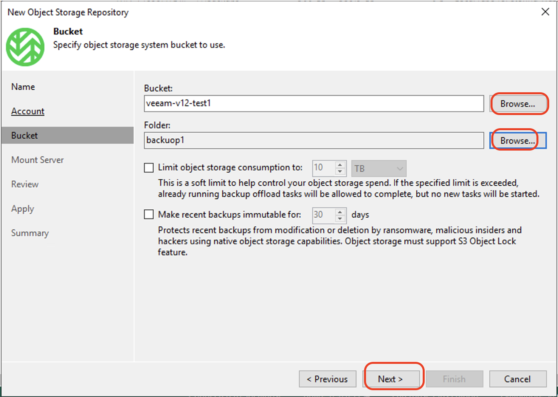The width and height of the screenshot is (558, 397).
Task: Select the Review wizard step
Action: [x=25, y=184]
